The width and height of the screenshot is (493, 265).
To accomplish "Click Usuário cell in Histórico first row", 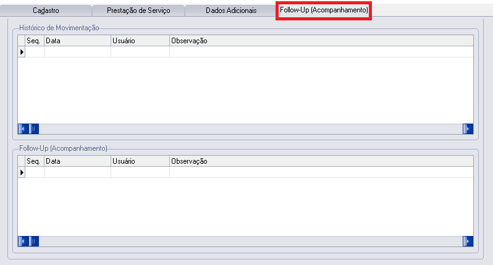I will 140,52.
